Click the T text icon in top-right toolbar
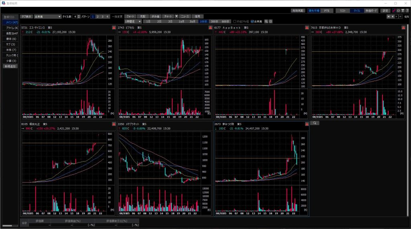Screen dimensions: 411x229 click(x=403, y=10)
